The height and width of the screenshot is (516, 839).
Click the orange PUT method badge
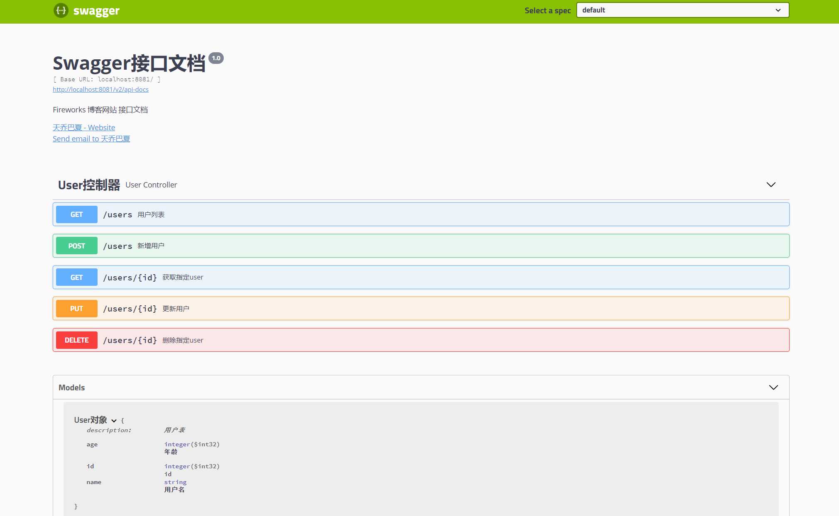(x=77, y=309)
